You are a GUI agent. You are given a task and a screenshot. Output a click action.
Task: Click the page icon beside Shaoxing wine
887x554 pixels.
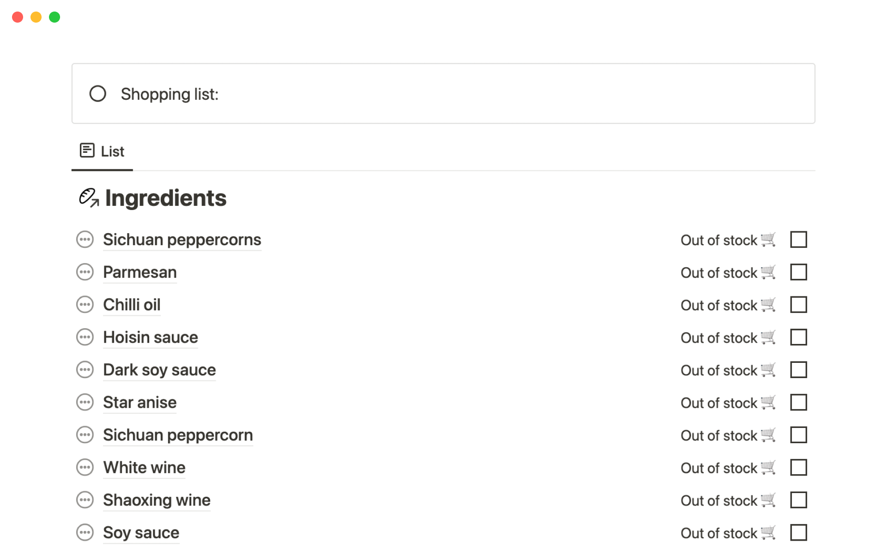(x=85, y=500)
